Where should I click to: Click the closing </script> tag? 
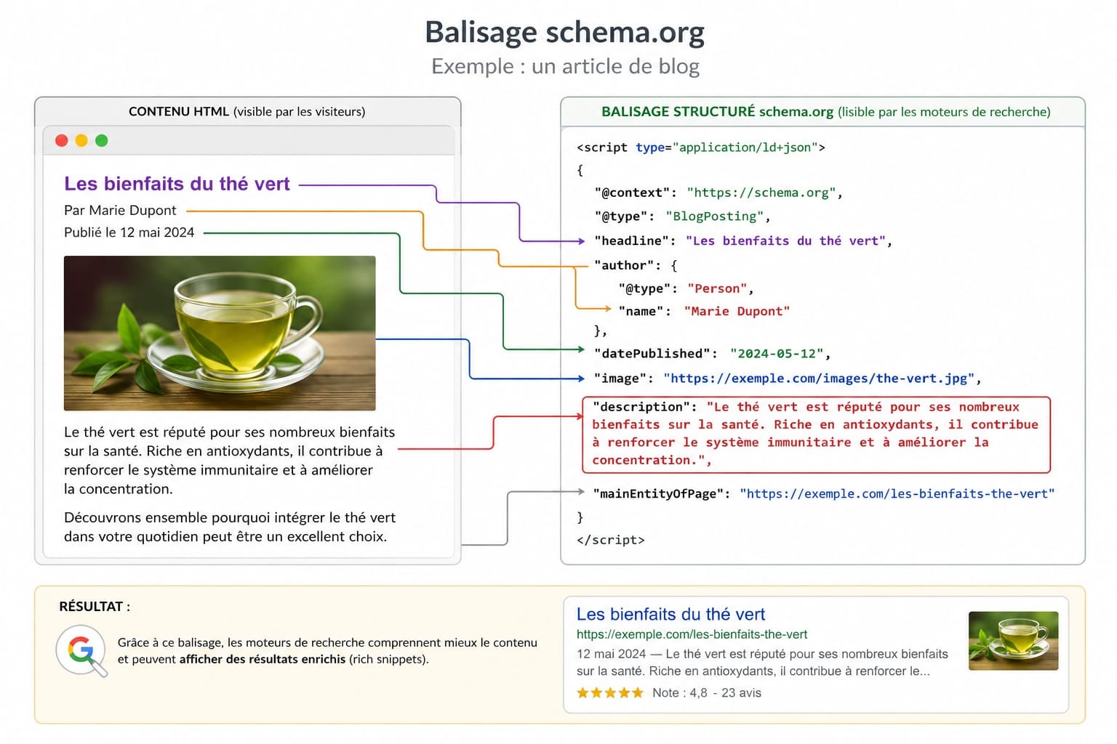tap(610, 540)
